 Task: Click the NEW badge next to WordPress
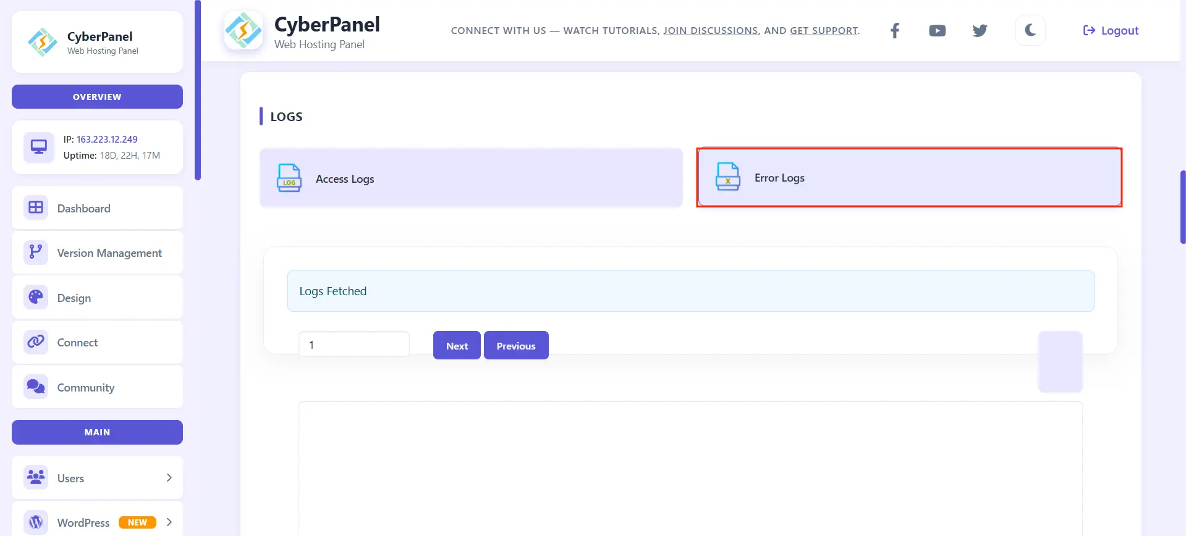pos(137,522)
